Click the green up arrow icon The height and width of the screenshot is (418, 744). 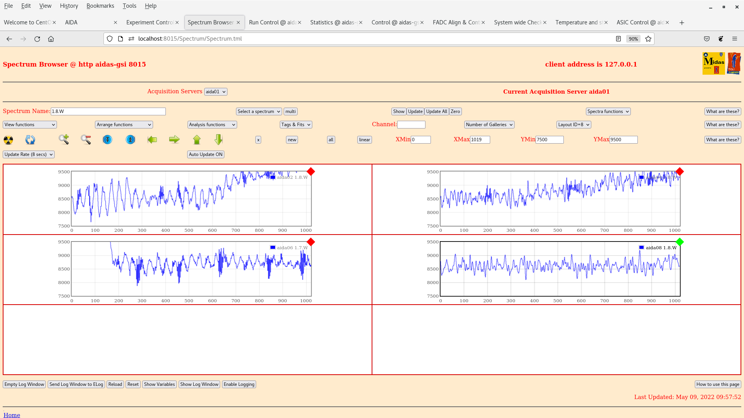[x=197, y=140]
